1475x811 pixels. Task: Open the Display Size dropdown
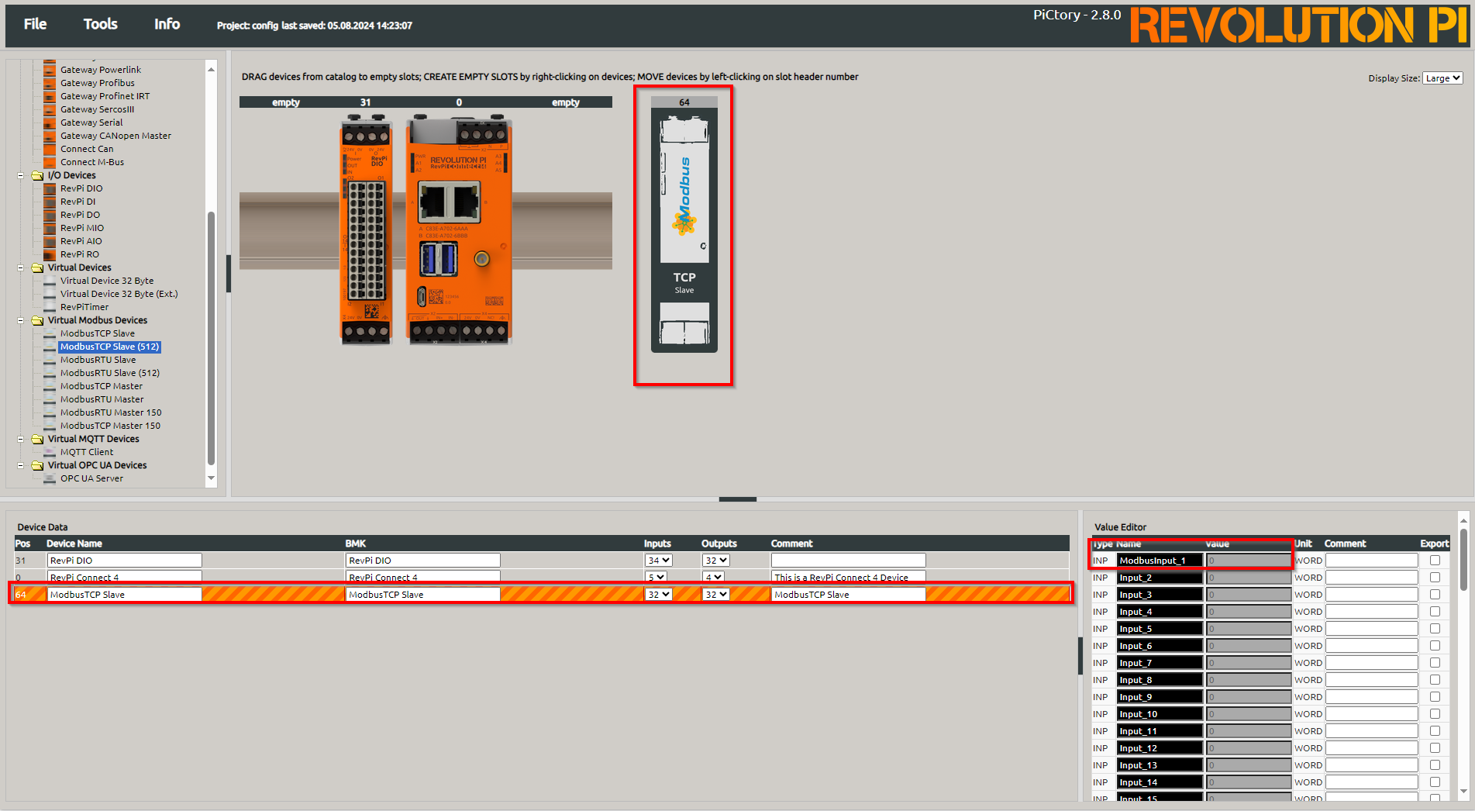pos(1442,78)
